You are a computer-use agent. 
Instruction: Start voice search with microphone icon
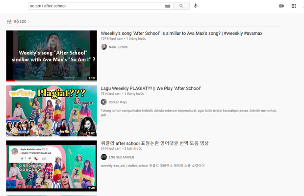tap(196, 6)
